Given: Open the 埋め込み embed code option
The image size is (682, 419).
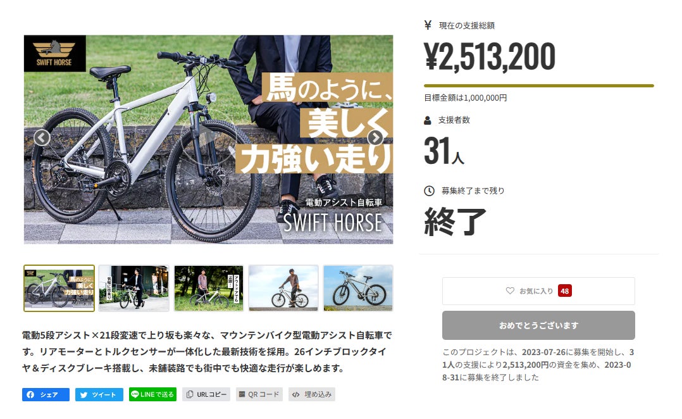Looking at the screenshot, I should (312, 395).
